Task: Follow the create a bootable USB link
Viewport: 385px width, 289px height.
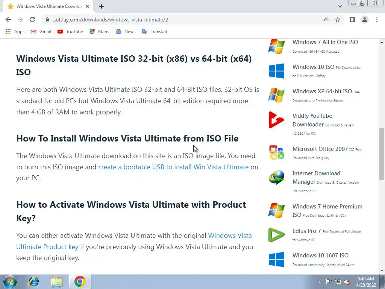Action: point(173,167)
